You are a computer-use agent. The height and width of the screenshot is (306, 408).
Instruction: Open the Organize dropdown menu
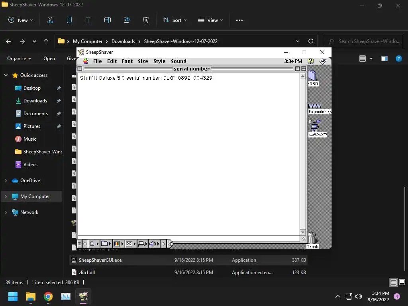tap(19, 59)
